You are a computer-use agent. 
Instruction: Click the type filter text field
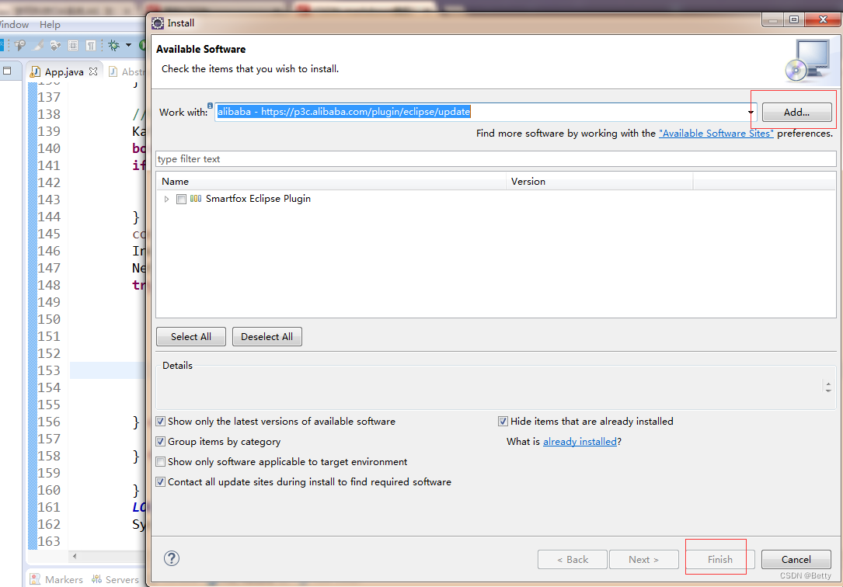(x=496, y=159)
